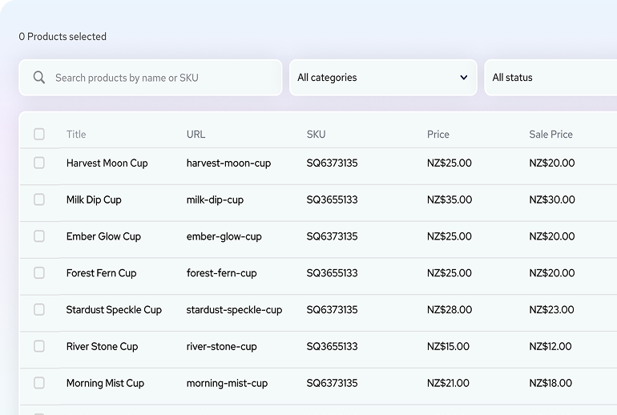
Task: Check the Morning Mist Cup checkbox
Action: coord(39,383)
